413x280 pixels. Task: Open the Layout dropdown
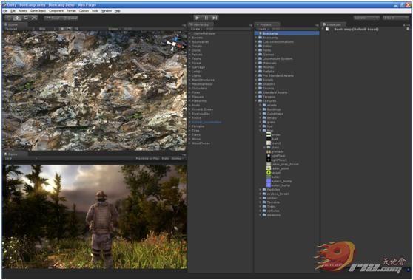[395, 18]
